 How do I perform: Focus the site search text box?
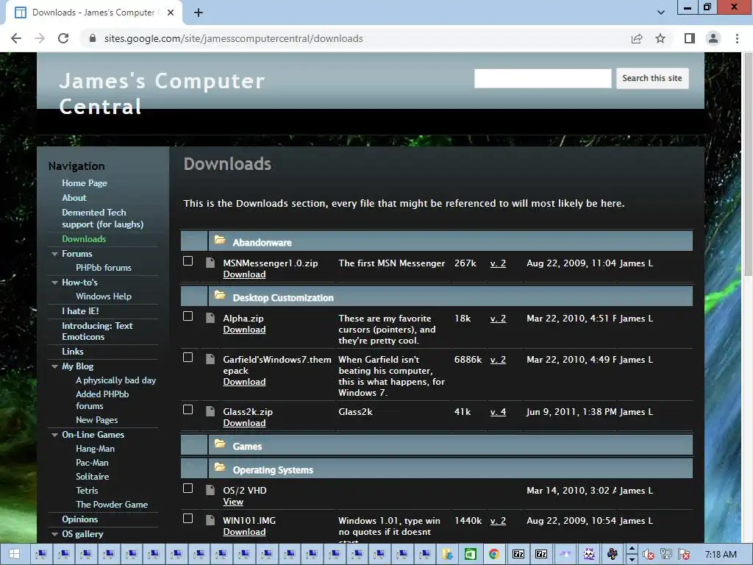[x=543, y=78]
